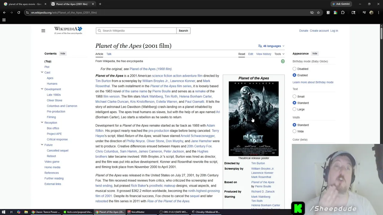Collapse the Reception section in contents
383x215 pixels.
click(x=42, y=122)
